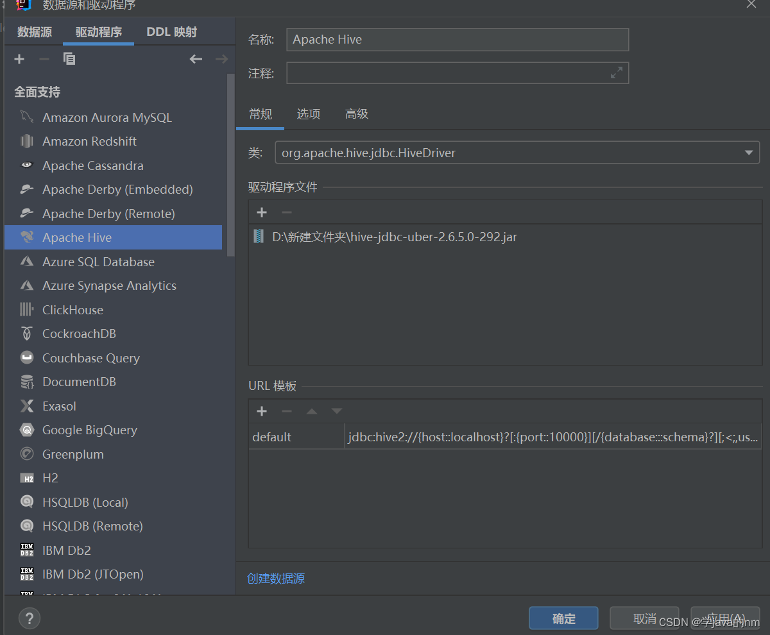Open the 高级 tab
The width and height of the screenshot is (770, 635).
click(357, 114)
